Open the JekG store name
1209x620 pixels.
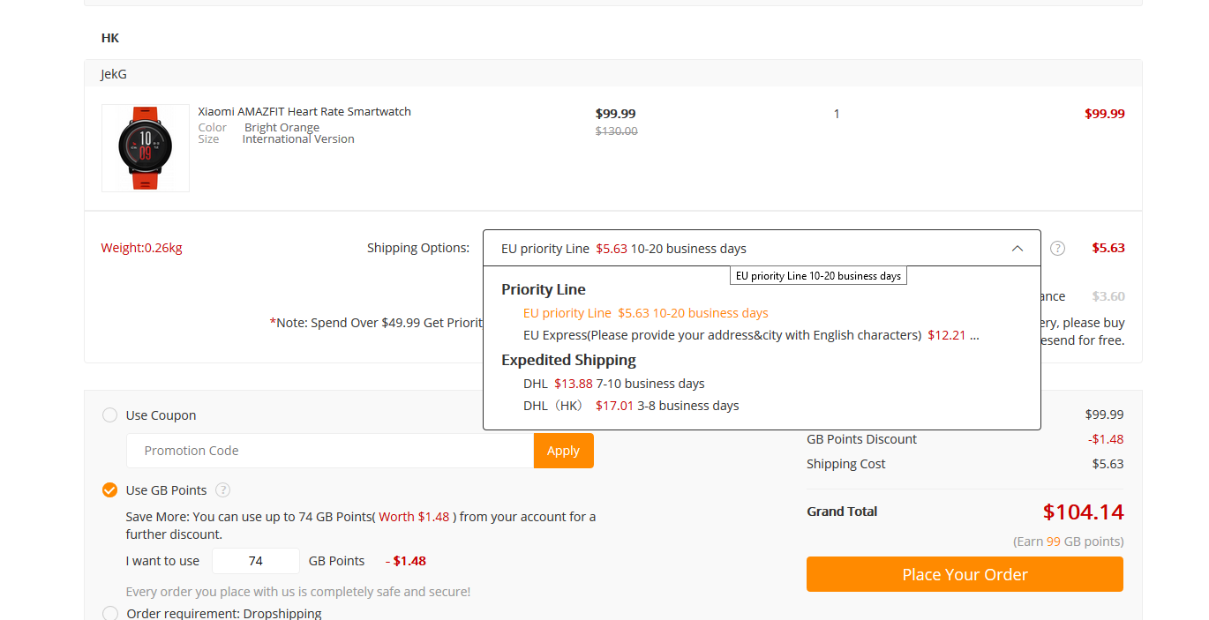(x=114, y=74)
